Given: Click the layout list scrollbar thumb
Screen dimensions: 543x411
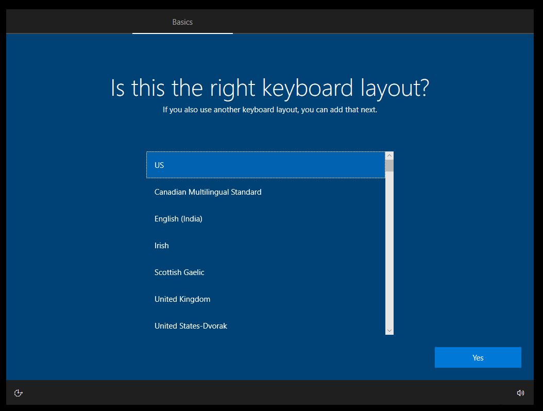Looking at the screenshot, I should coord(389,165).
